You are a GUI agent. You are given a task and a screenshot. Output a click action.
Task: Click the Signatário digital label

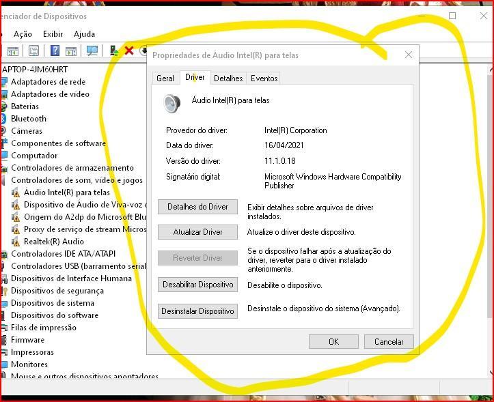193,177
